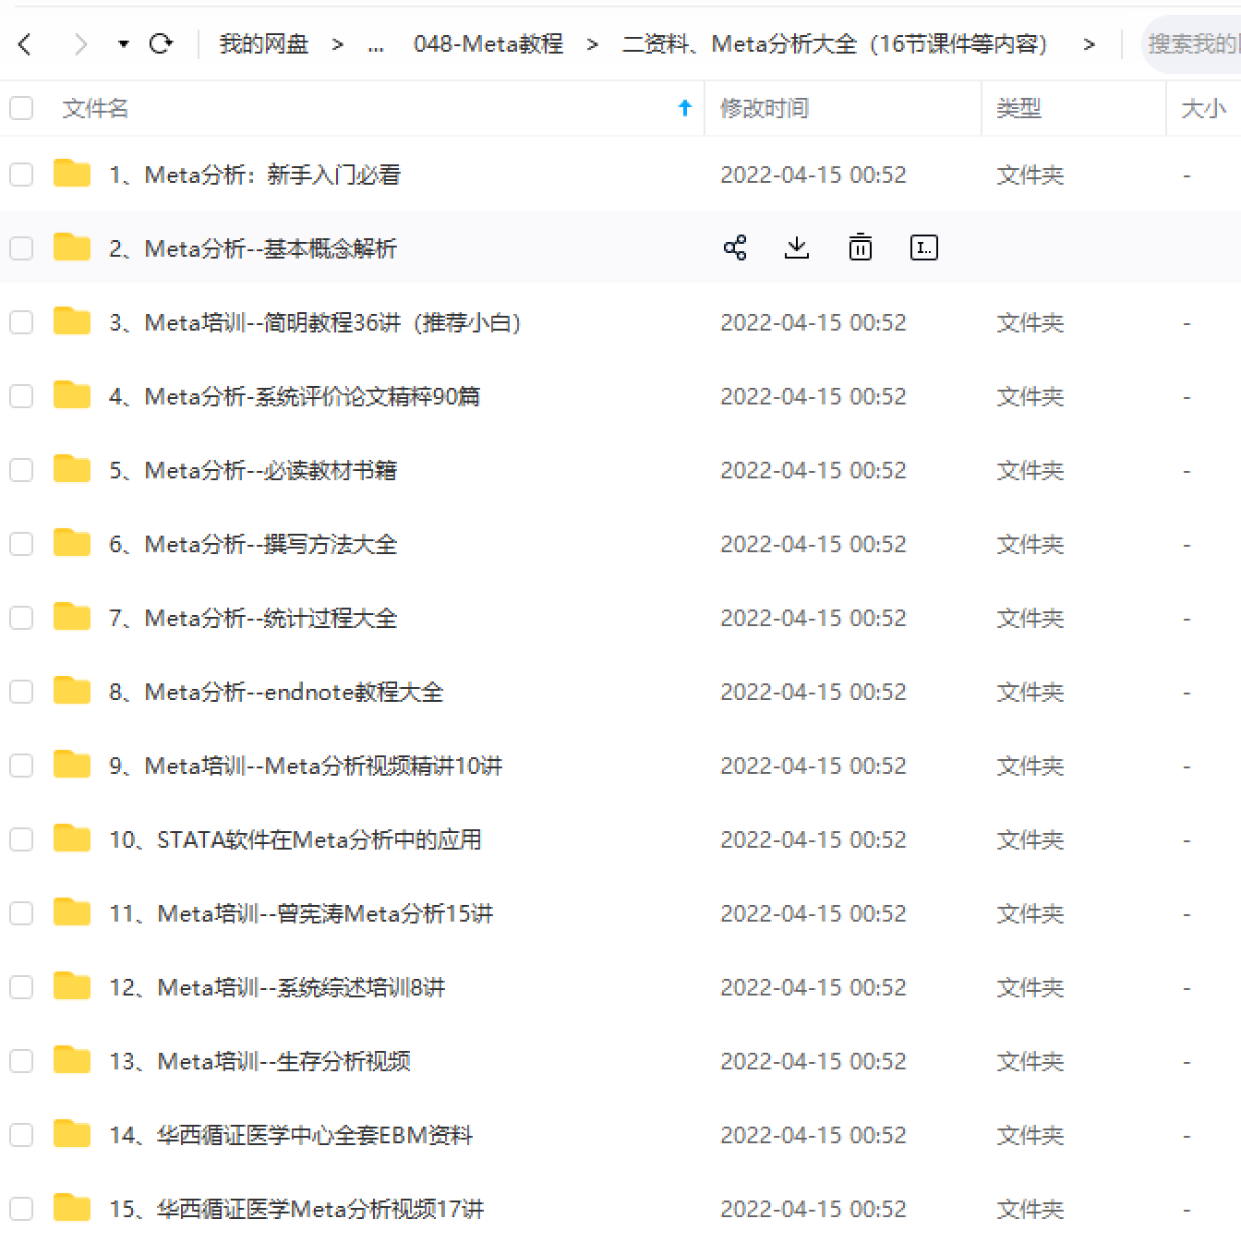
Task: Check the box for 4、Meta分析-系统评价论文精粹90篇
Action: pyautogui.click(x=21, y=396)
